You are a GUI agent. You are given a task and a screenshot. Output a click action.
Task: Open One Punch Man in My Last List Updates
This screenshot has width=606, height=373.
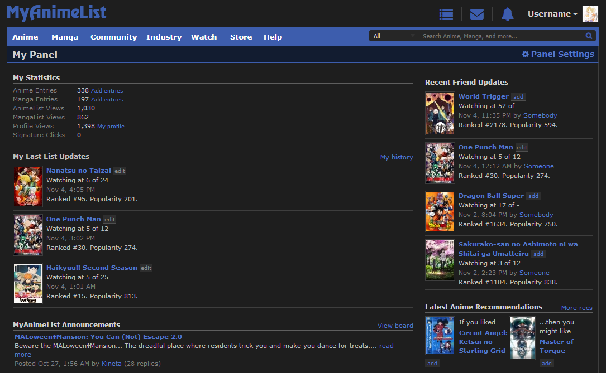pos(73,219)
